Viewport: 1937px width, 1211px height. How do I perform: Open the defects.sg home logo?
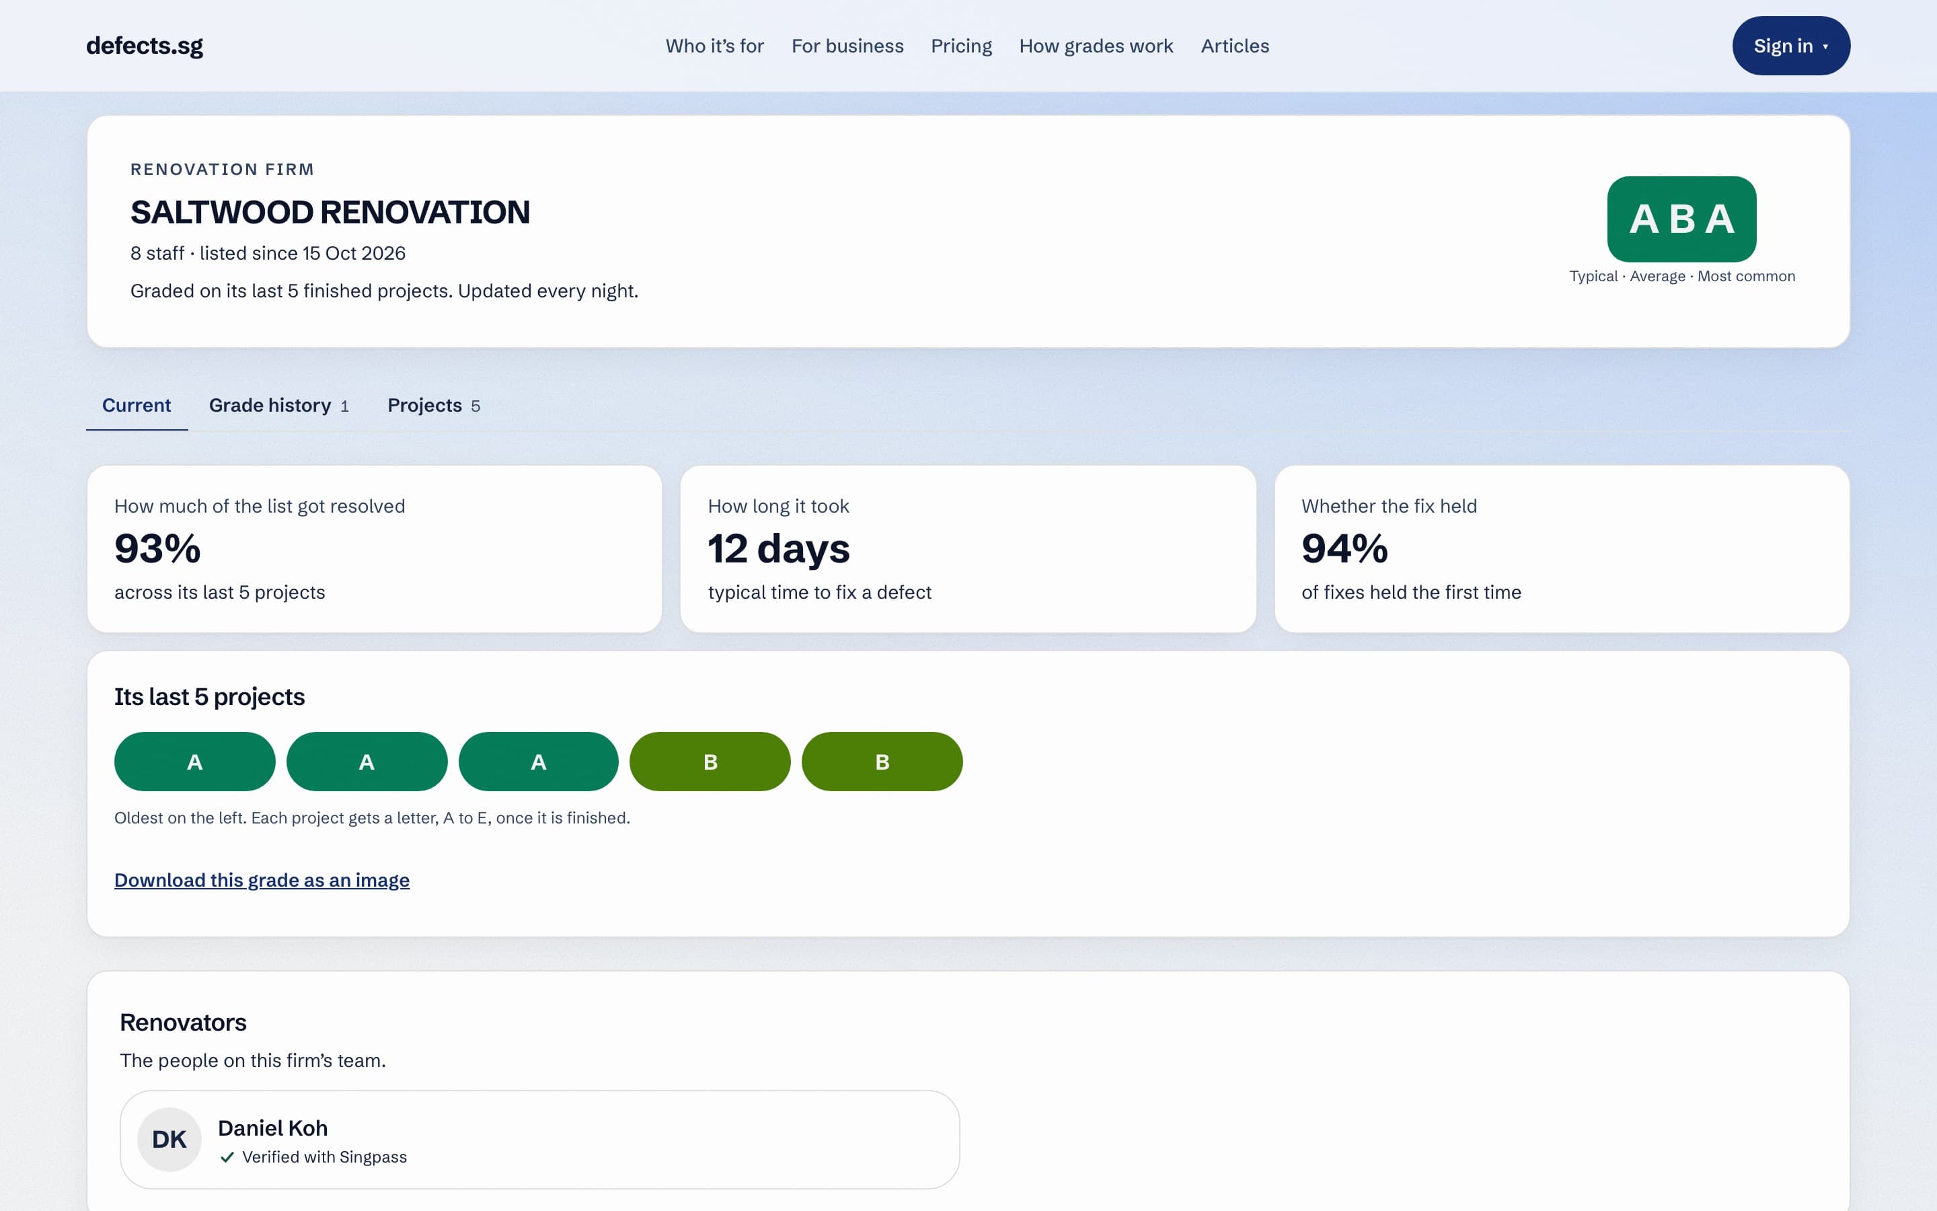(x=144, y=46)
